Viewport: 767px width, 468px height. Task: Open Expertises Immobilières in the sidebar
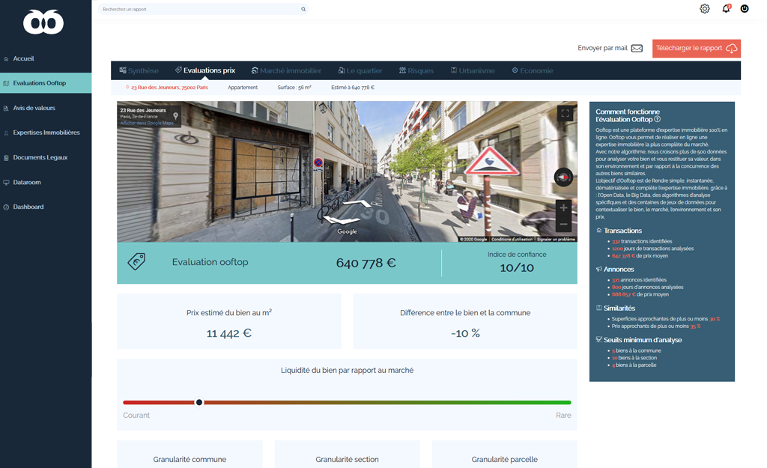coord(46,133)
